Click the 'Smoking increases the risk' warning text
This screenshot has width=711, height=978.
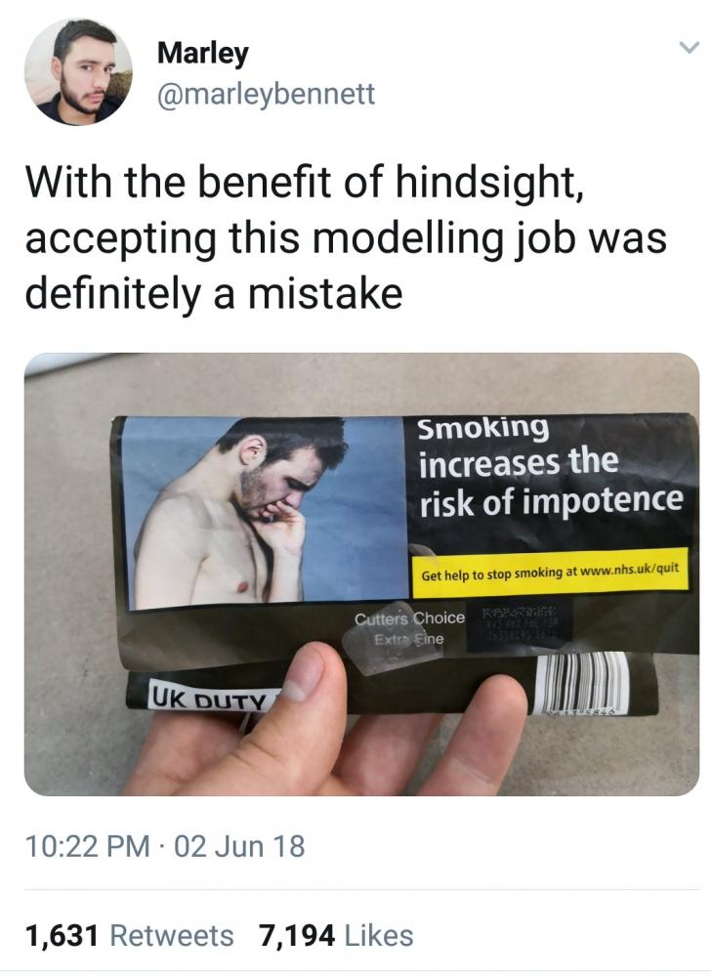coord(550,467)
